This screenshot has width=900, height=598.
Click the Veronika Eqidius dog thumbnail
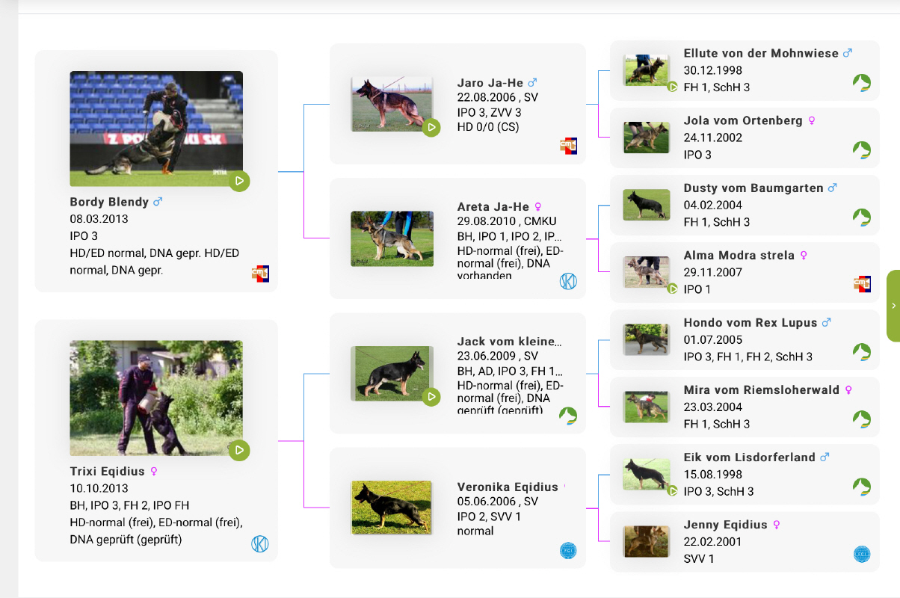392,508
